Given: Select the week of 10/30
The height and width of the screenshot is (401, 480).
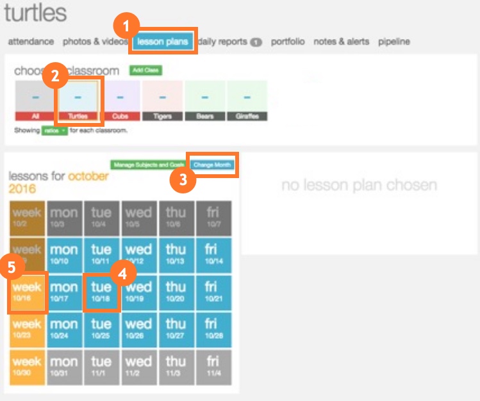Looking at the screenshot, I should (27, 366).
